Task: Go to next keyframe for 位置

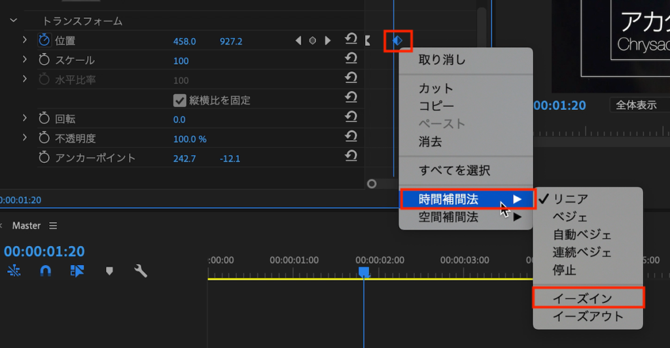Action: (327, 41)
